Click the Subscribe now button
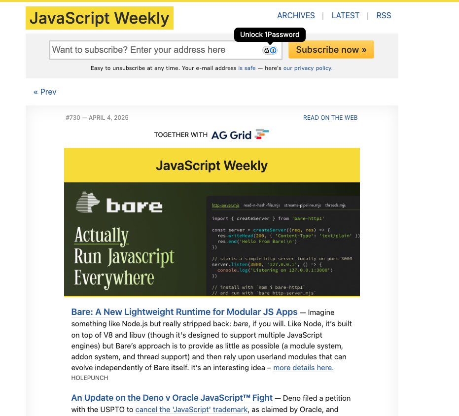Screen dimensions: 459x416 tap(331, 49)
